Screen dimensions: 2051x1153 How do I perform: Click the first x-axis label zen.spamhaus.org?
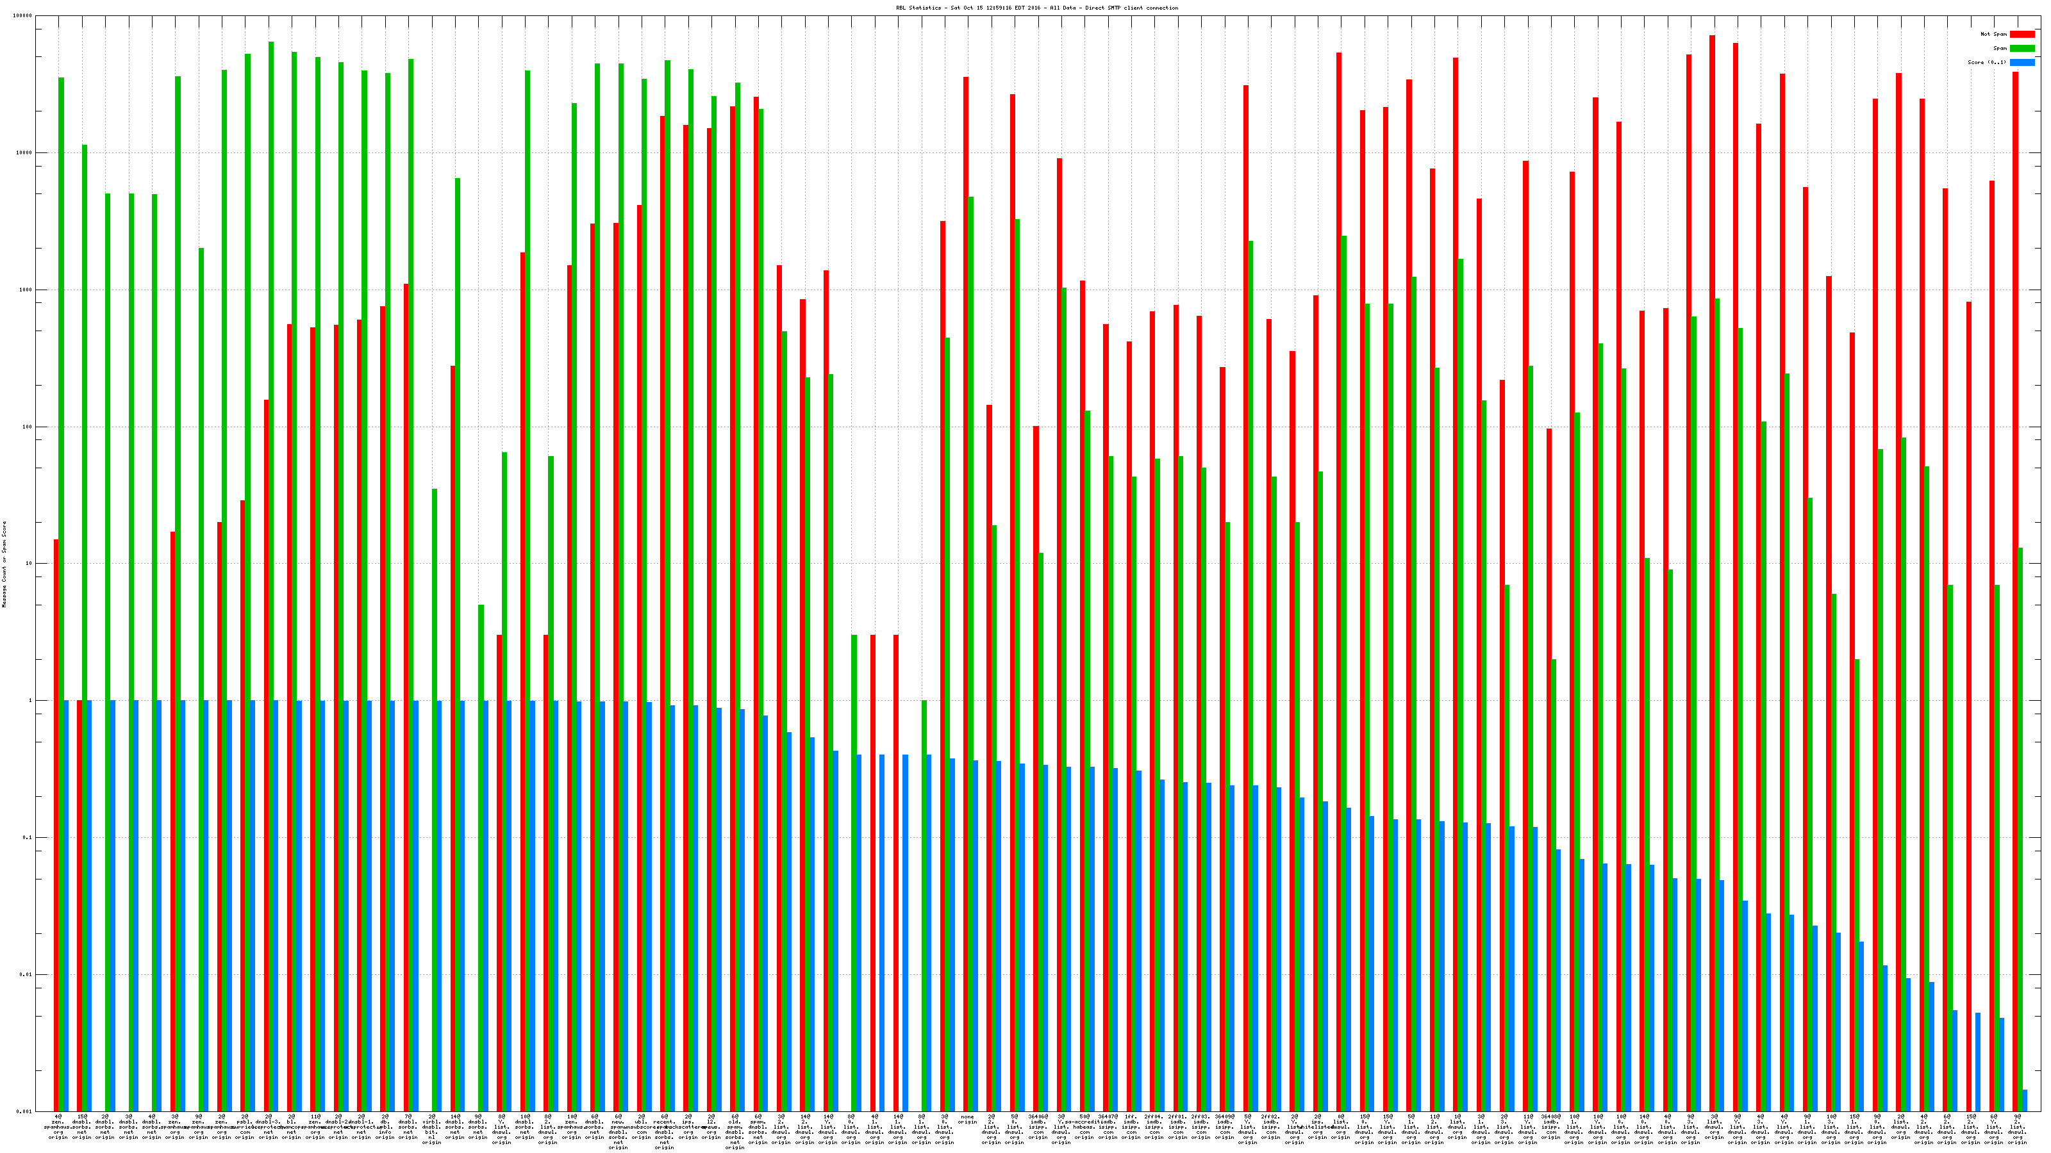[x=58, y=1127]
